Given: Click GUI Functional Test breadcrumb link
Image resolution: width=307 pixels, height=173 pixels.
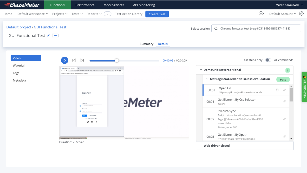Looking at the screenshot, I should click(x=50, y=27).
